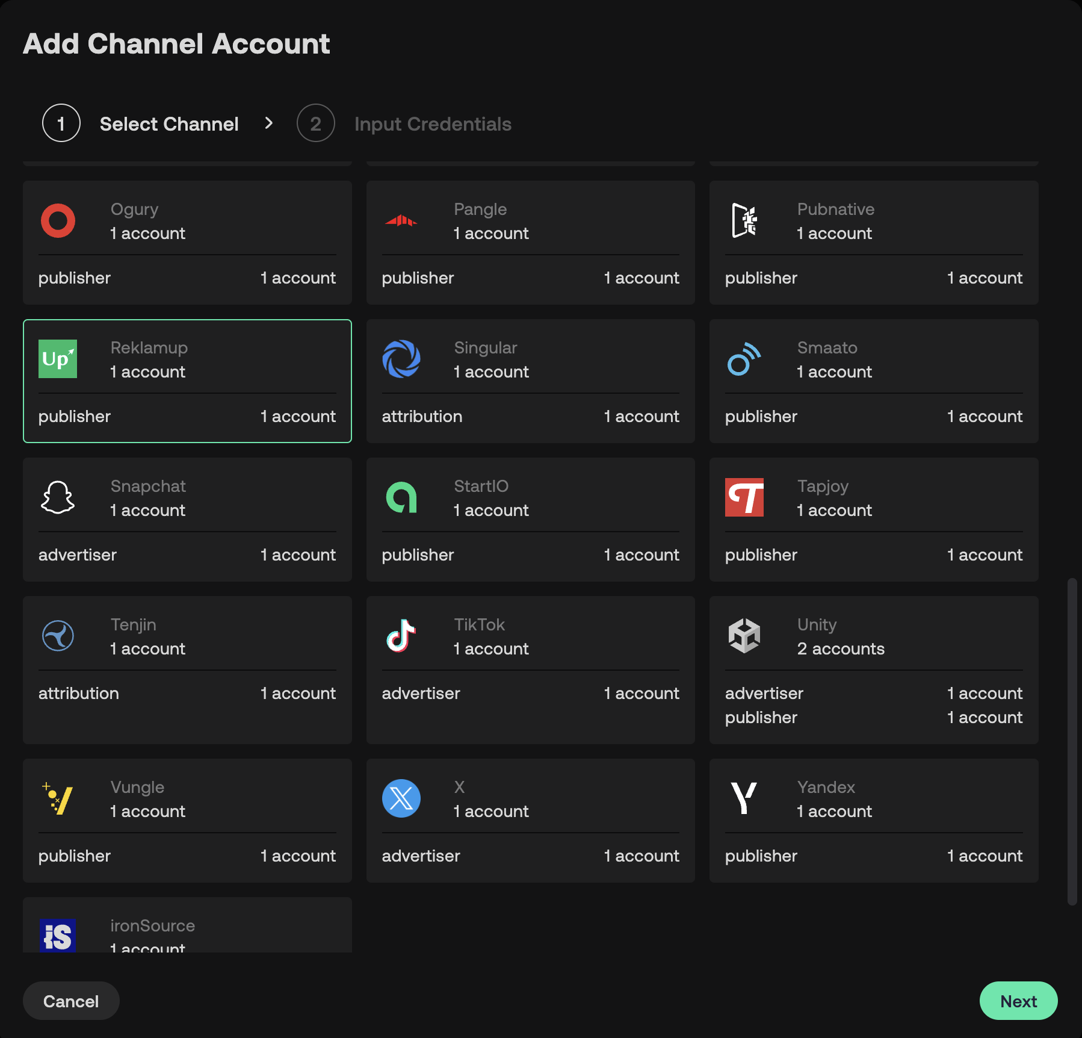Screen dimensions: 1082x1038
Task: Proceed with the Next button
Action: [x=1018, y=1001]
